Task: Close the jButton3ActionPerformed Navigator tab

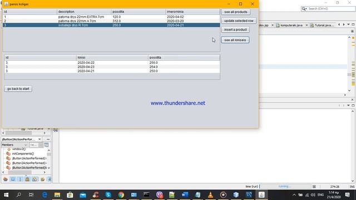Action: pos(39,139)
